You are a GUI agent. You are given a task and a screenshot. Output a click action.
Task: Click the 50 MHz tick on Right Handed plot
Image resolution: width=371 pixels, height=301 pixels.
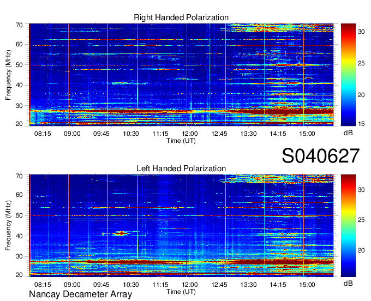(x=19, y=65)
